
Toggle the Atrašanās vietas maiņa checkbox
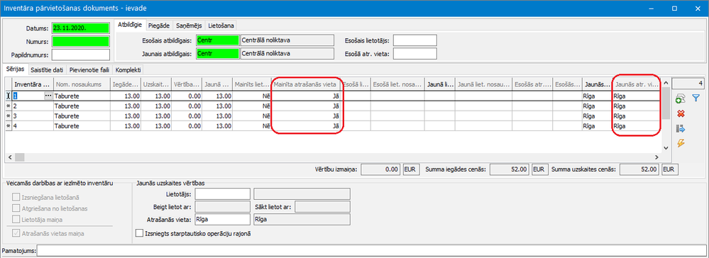tap(16, 233)
